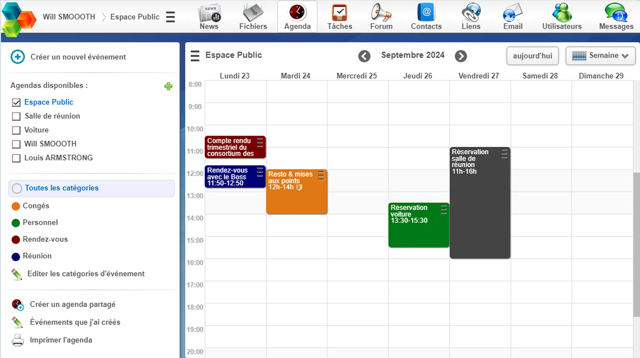The height and width of the screenshot is (358, 640).
Task: Switch to the Agenda tab
Action: [x=297, y=17]
